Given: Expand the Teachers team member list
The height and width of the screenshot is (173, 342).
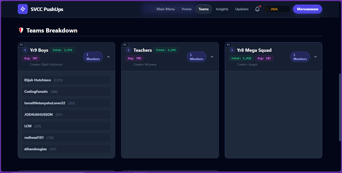Looking at the screenshot, I should (212, 57).
